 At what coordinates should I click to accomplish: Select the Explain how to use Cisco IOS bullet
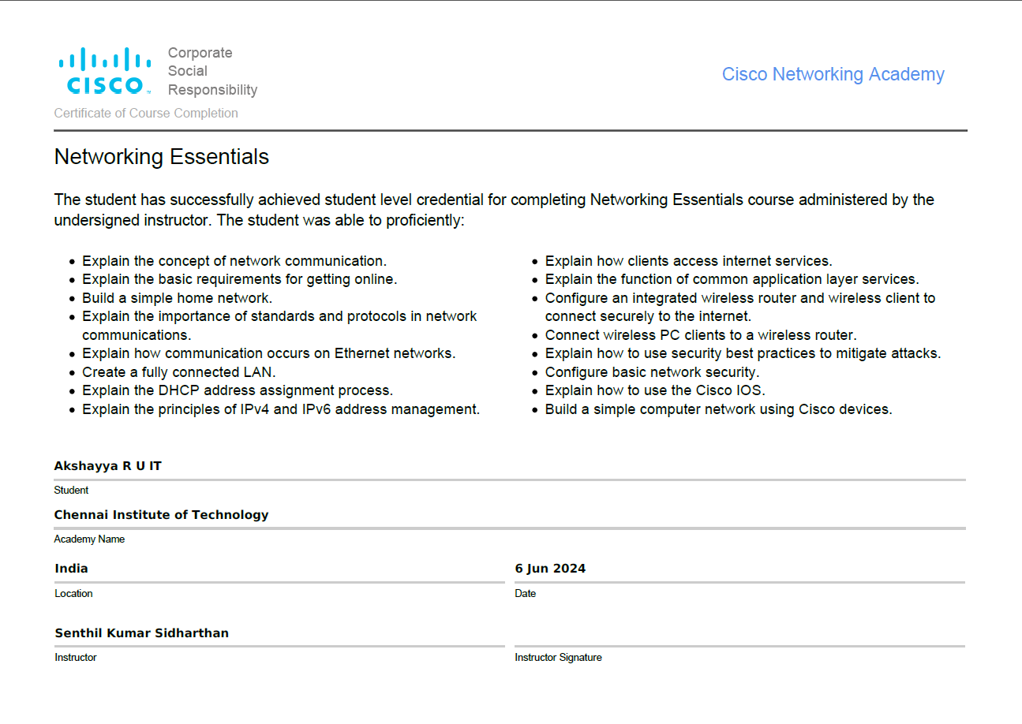655,390
